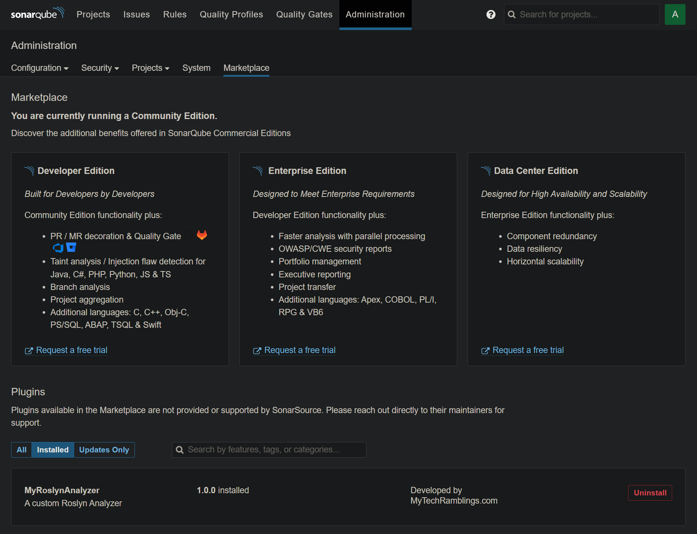Go to the System tab
This screenshot has height=534, width=697.
pos(196,68)
